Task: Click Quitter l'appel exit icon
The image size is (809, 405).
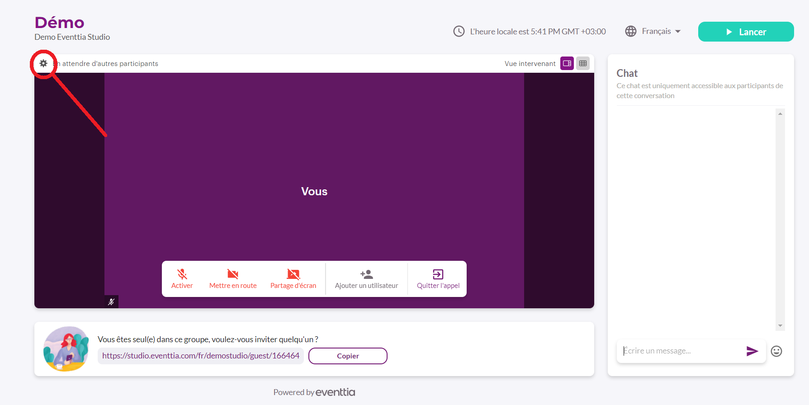Action: coord(438,274)
